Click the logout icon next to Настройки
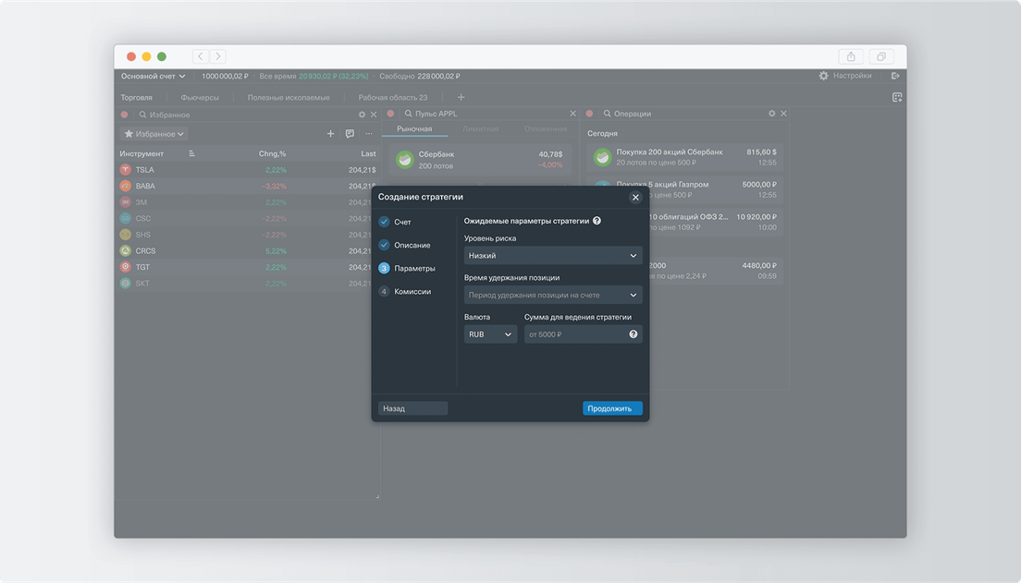Screen dimensions: 1021x583 pyautogui.click(x=895, y=76)
